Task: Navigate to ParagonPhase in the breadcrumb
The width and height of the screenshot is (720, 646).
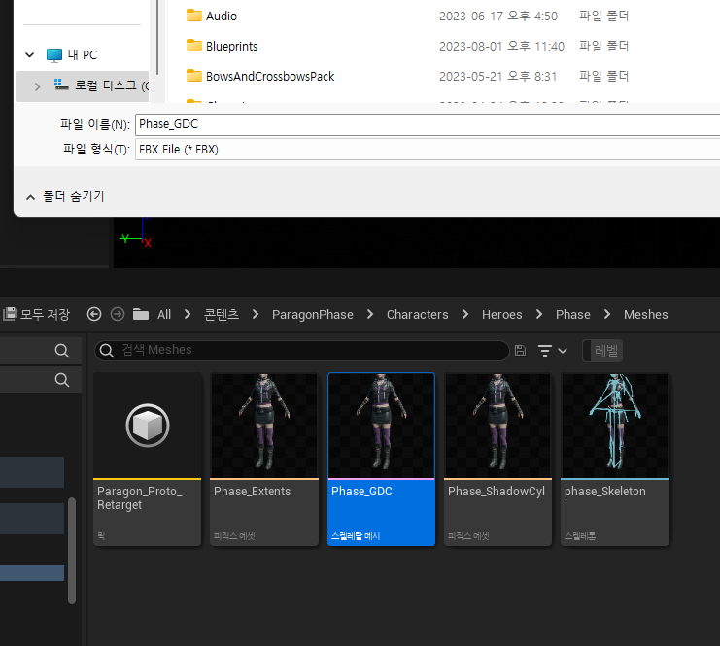Action: pos(312,314)
